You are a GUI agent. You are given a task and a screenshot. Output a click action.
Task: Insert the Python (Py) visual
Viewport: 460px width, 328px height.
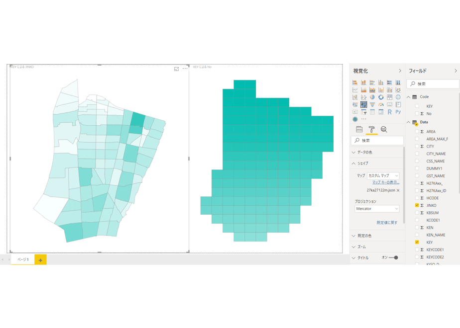pyautogui.click(x=398, y=112)
